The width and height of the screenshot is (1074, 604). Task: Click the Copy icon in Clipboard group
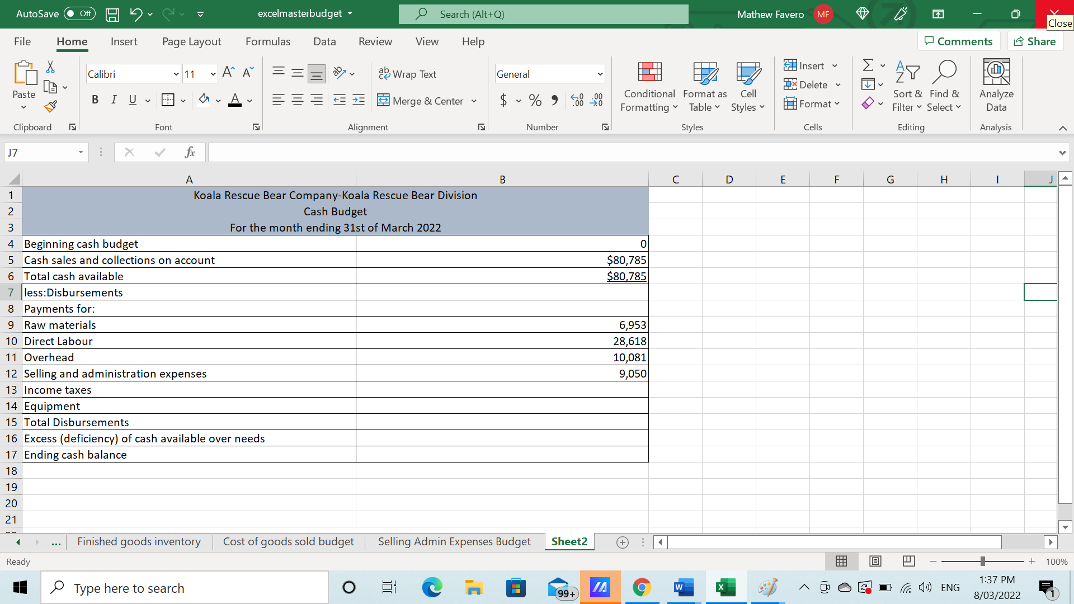pyautogui.click(x=50, y=87)
